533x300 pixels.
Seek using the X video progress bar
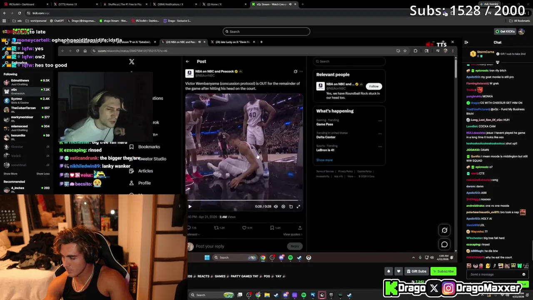(x=244, y=200)
